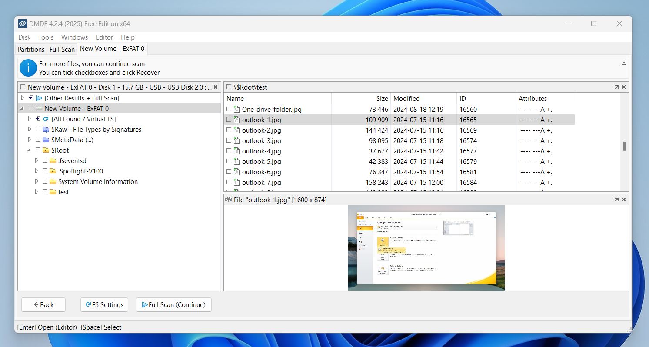Click the $Raw File Types by Signatures icon
The height and width of the screenshot is (347, 649).
pyautogui.click(x=46, y=130)
